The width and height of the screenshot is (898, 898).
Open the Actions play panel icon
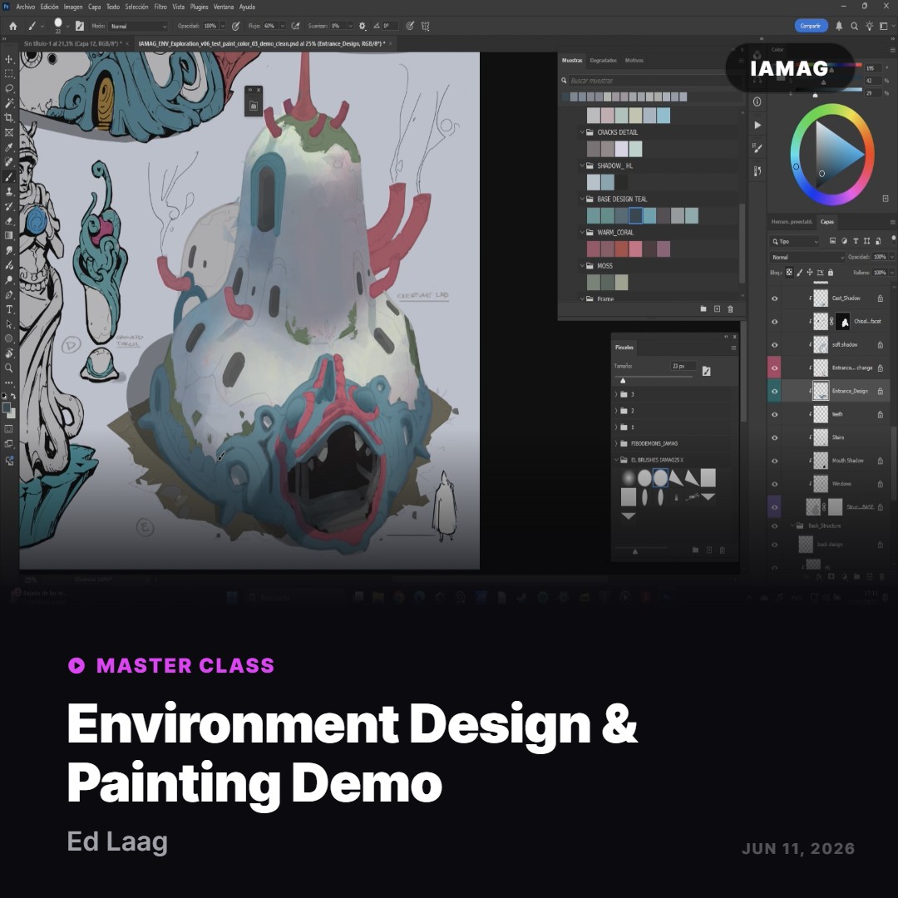(x=757, y=125)
